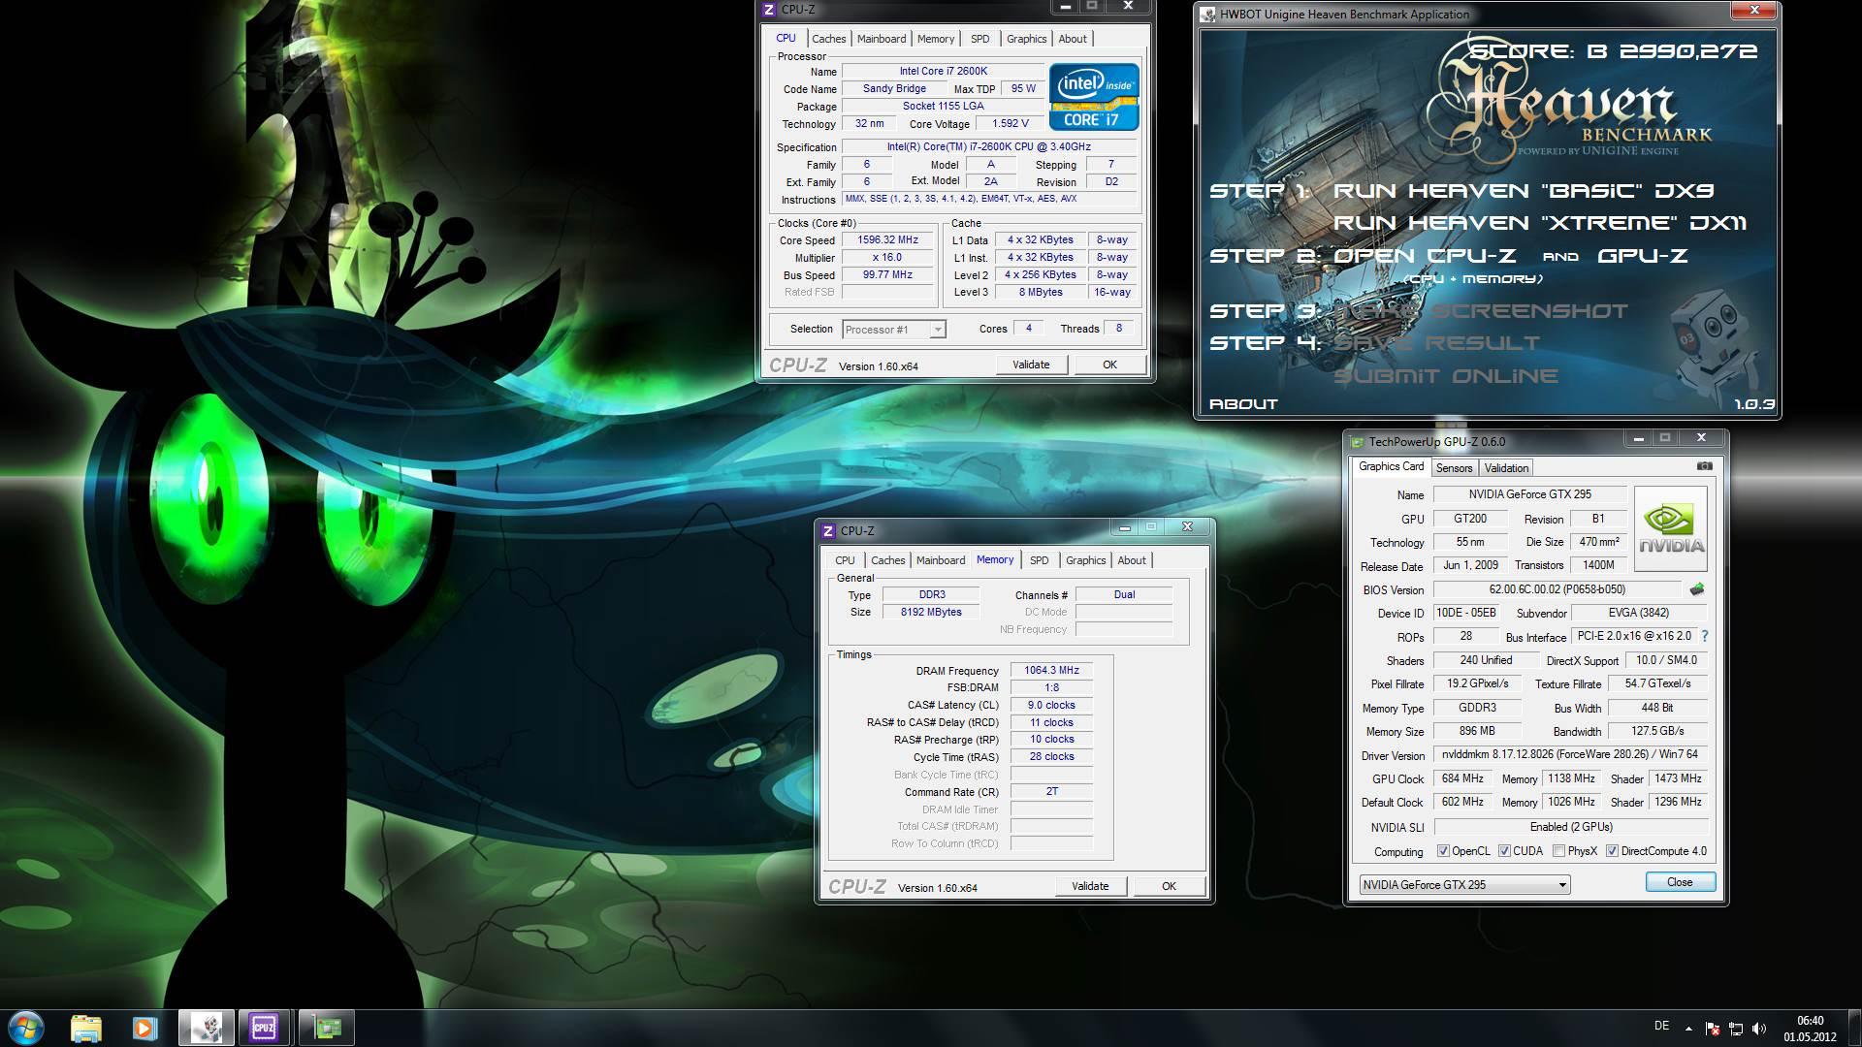
Task: Click Submit Online in HWBOT window
Action: click(1446, 376)
